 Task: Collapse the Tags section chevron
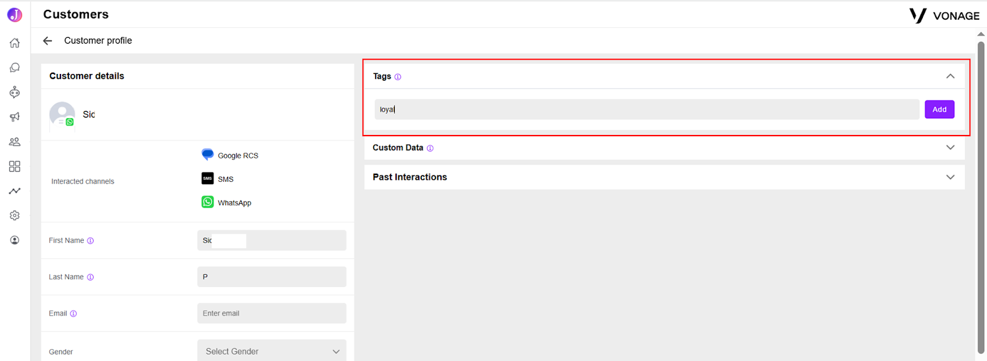(x=950, y=76)
